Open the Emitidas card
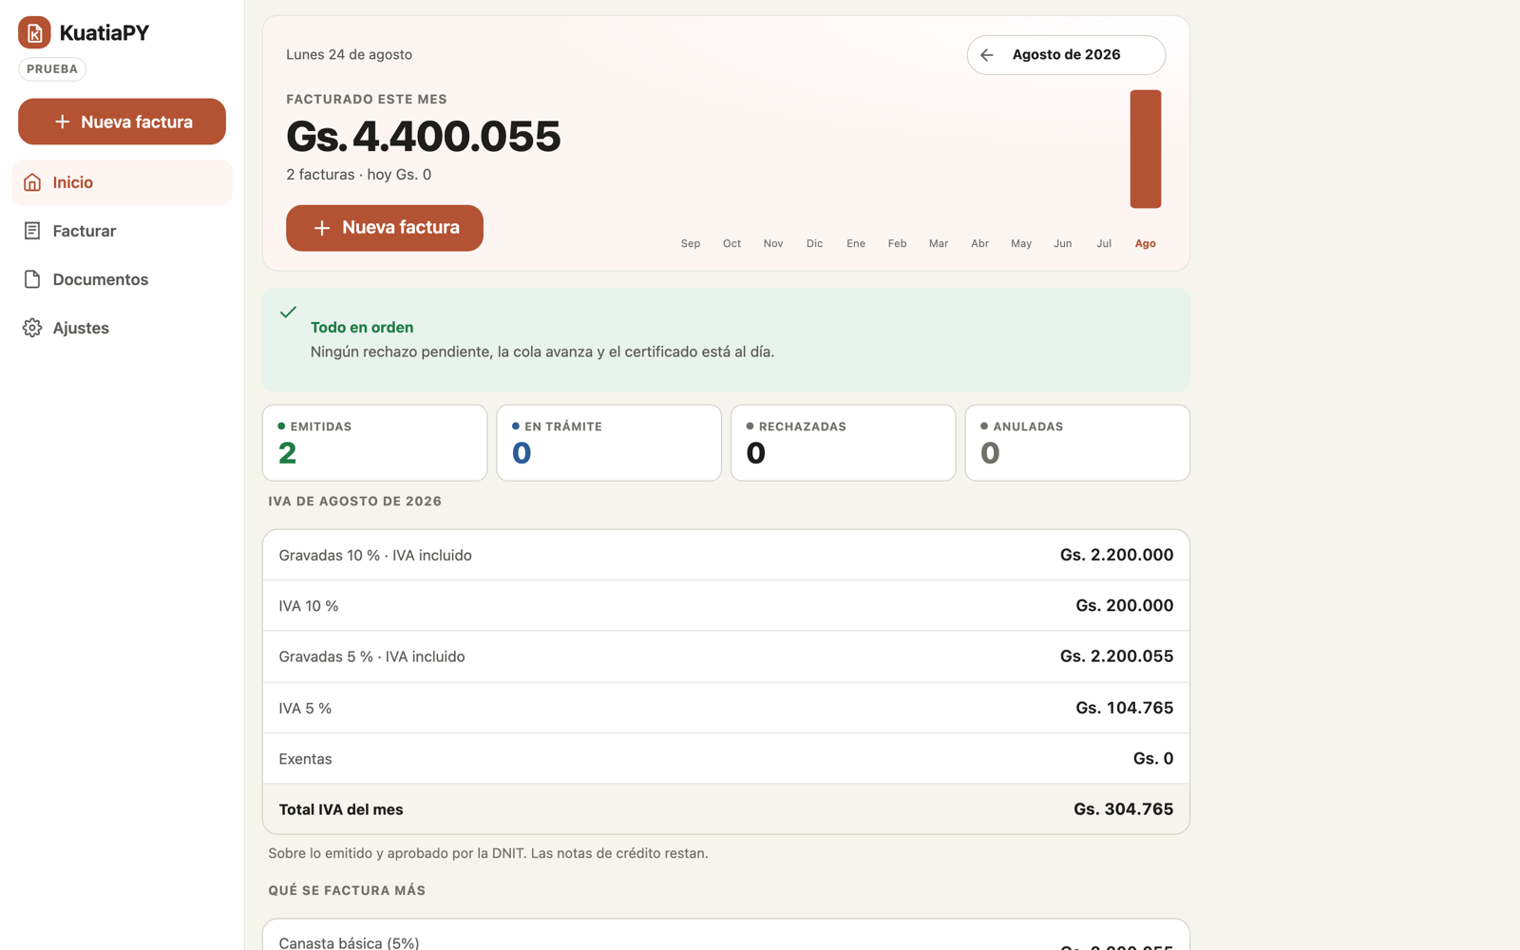 (x=374, y=443)
